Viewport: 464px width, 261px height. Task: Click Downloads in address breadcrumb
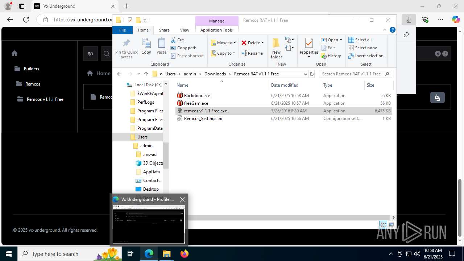point(215,74)
